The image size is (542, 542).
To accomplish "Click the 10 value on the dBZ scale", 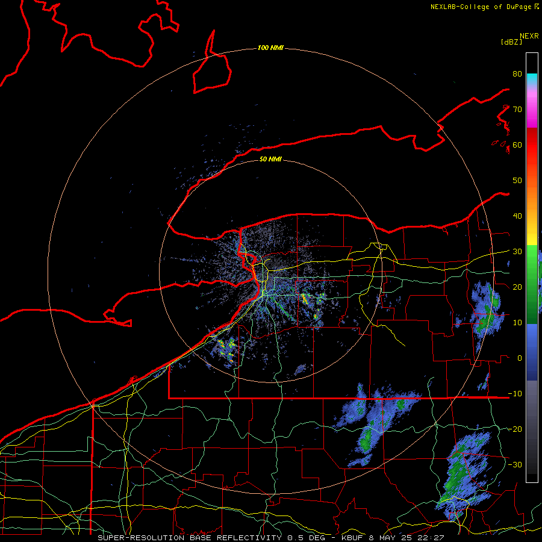I will pyautogui.click(x=517, y=323).
